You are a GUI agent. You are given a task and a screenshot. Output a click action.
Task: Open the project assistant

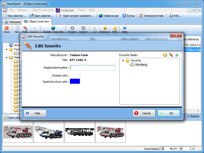tap(76, 16)
